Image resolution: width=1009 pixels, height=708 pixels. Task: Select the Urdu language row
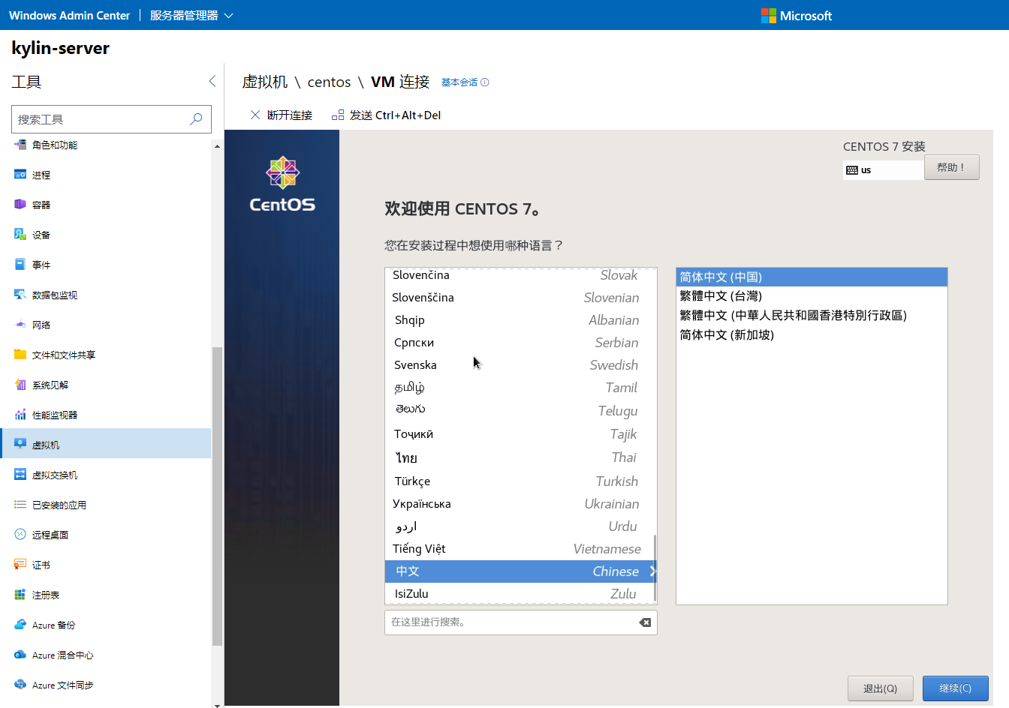tap(520, 526)
